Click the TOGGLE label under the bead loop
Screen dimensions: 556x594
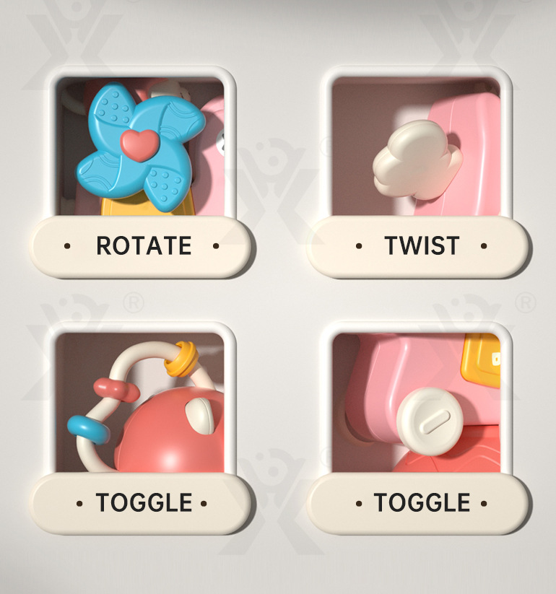coord(144,503)
